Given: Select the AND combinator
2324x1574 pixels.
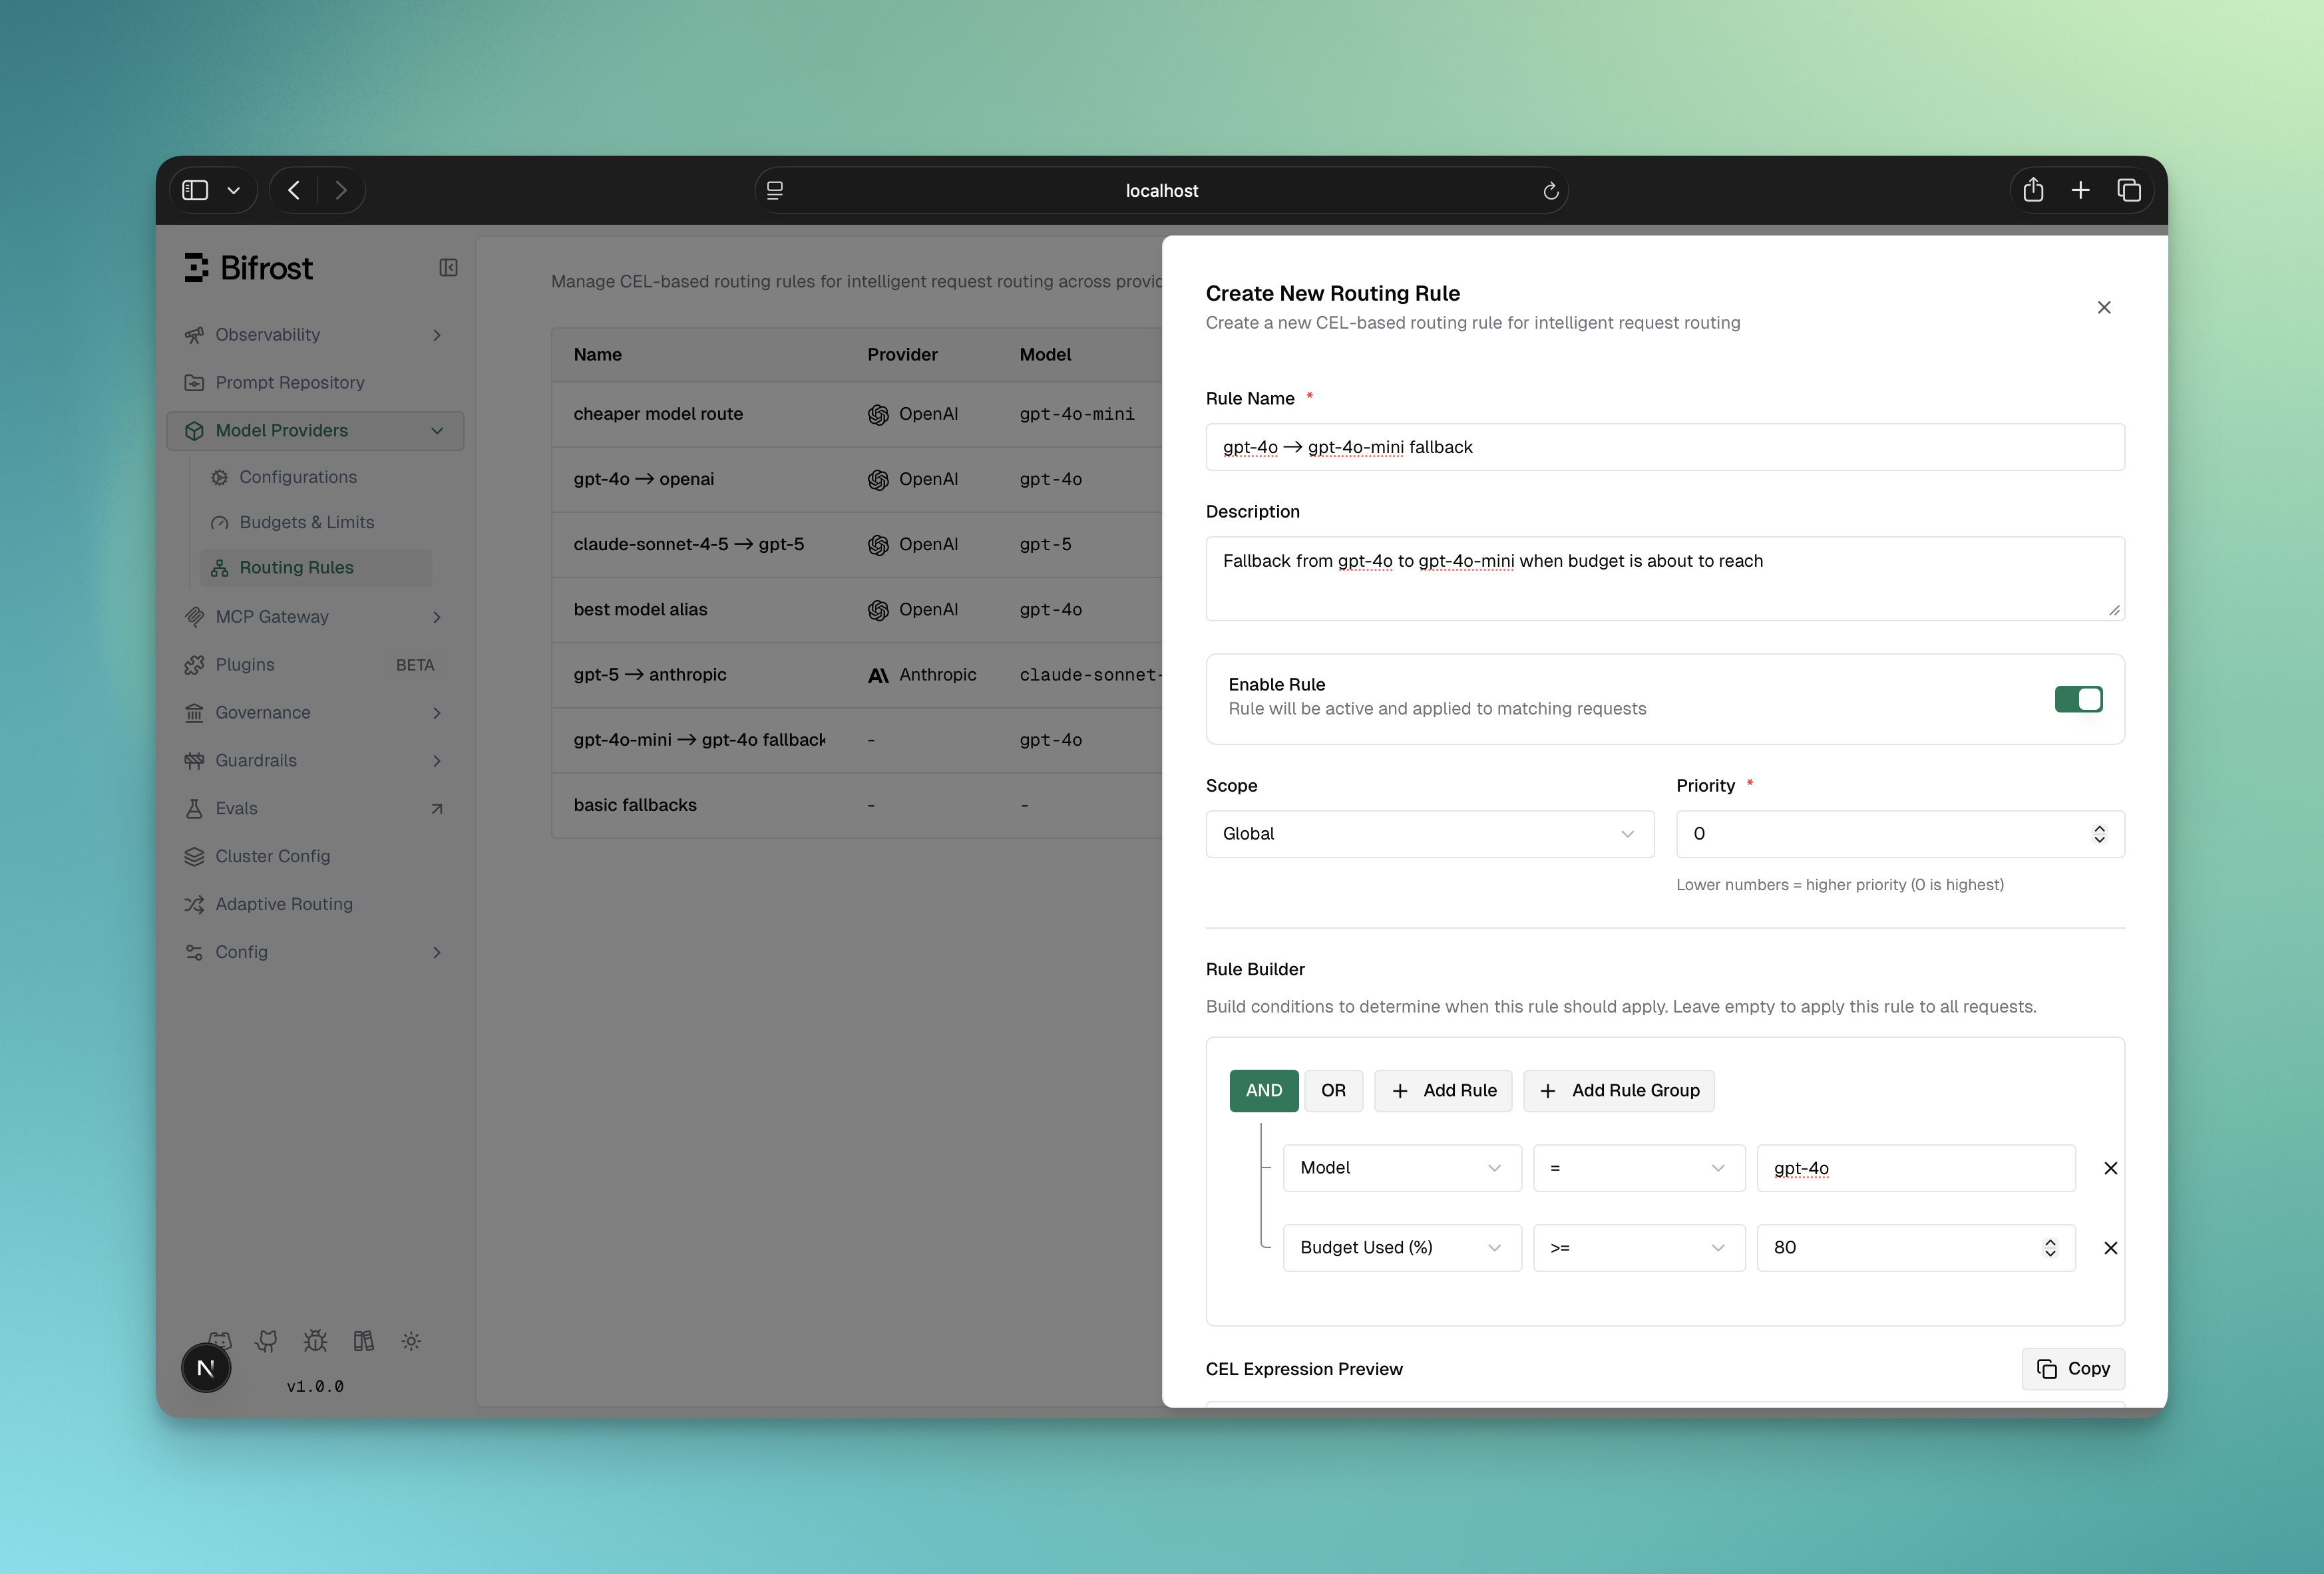Looking at the screenshot, I should pos(1263,1090).
